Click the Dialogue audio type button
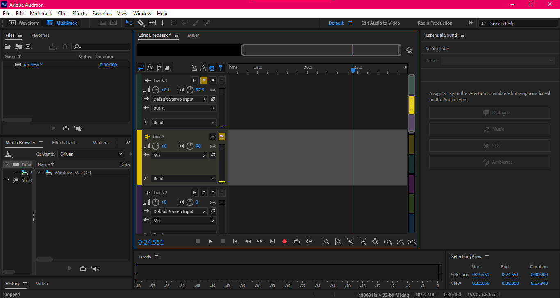The height and width of the screenshot is (298, 560). 490,113
